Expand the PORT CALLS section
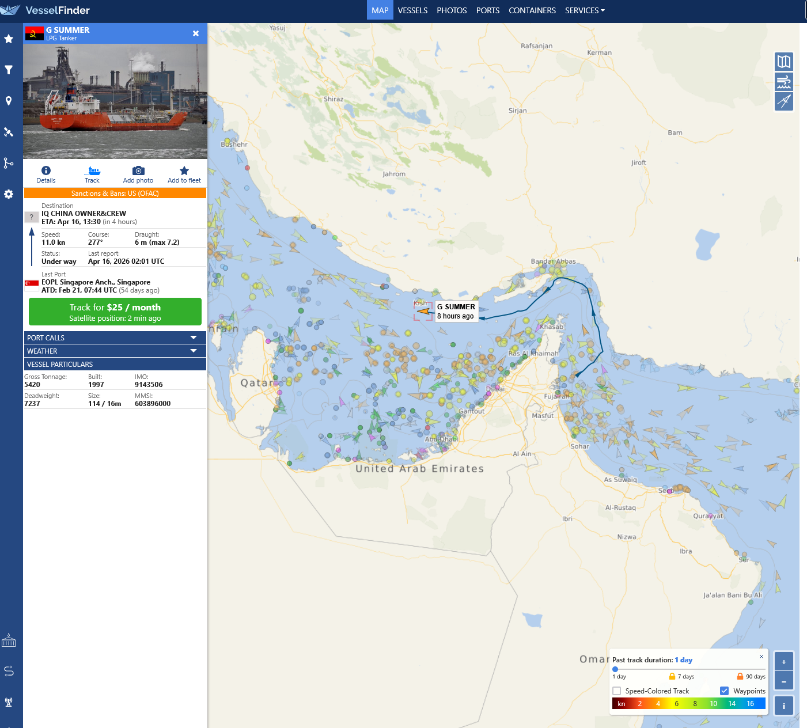The height and width of the screenshot is (728, 807). pyautogui.click(x=115, y=338)
